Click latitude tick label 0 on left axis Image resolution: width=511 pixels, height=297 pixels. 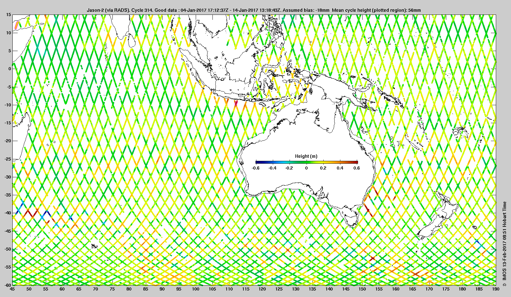[x=10, y=69]
